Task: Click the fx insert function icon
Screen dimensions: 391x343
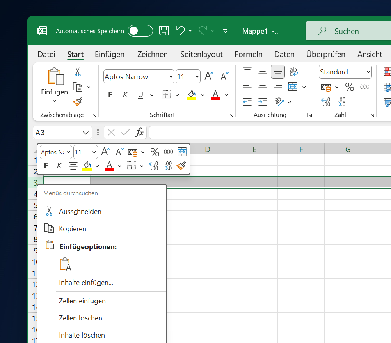Action: tap(139, 132)
